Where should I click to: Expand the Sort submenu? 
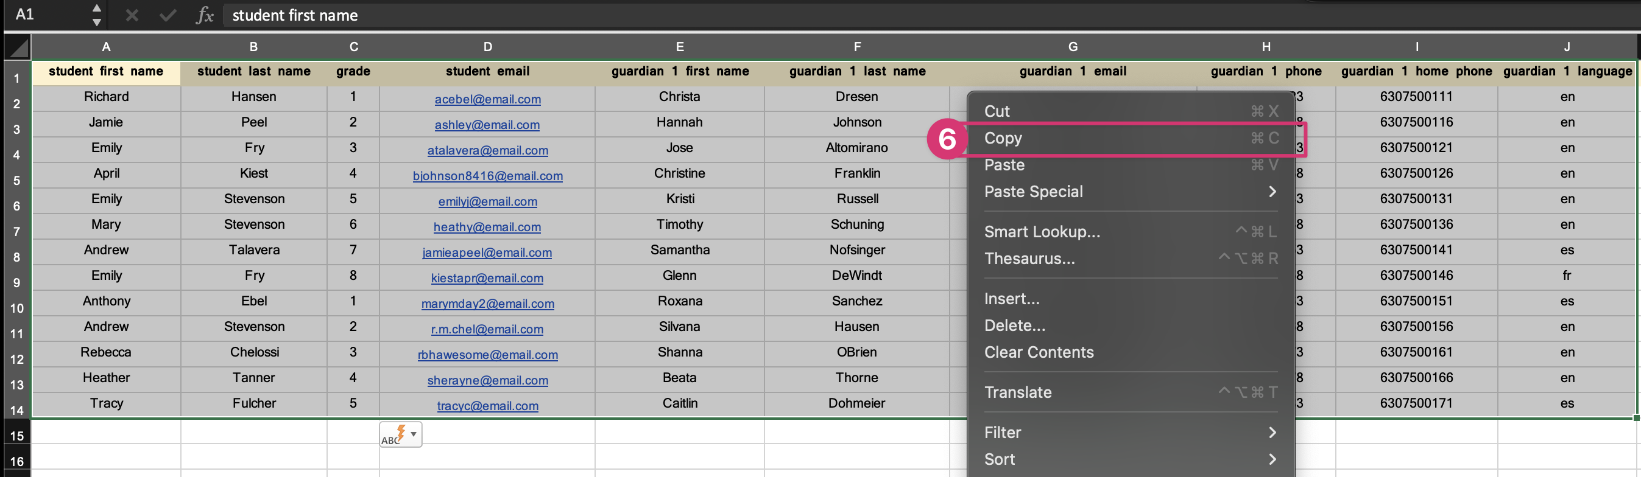[x=1129, y=459]
